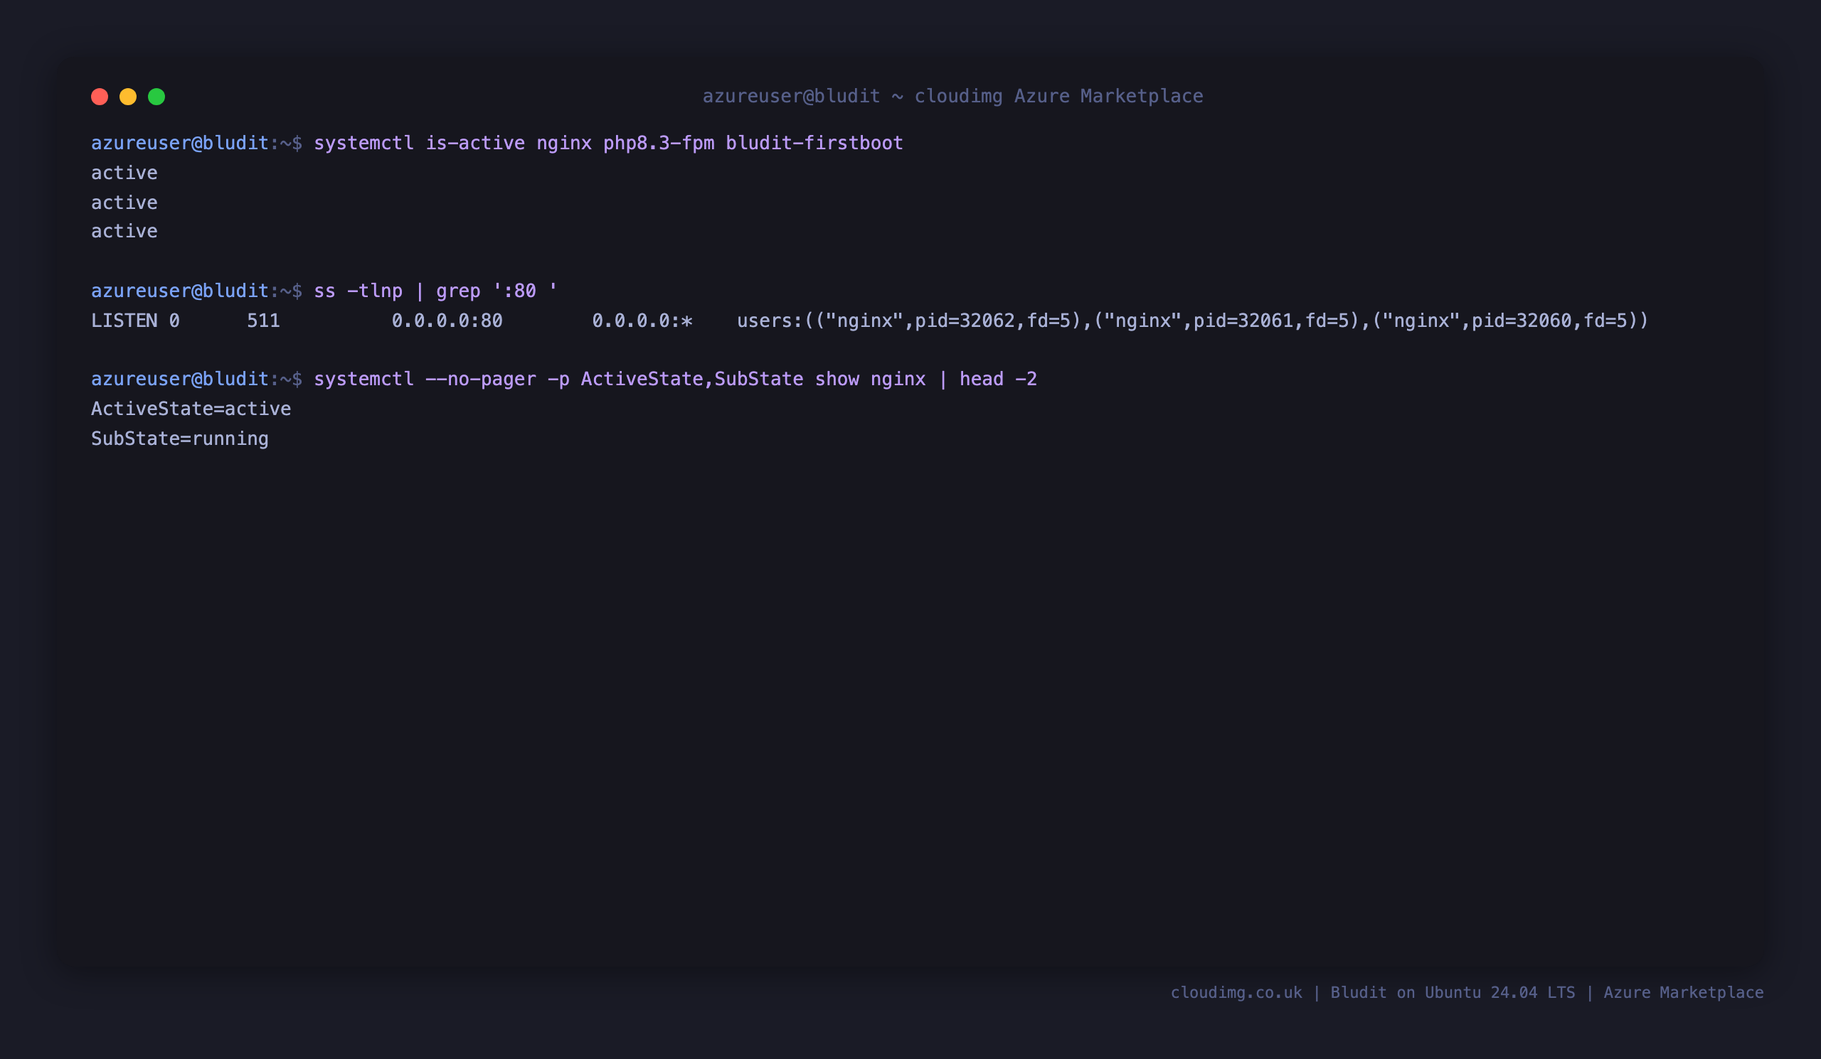The image size is (1821, 1059).
Task: Click the "ss -tlnp | grep ':80 '" command
Action: 436,291
